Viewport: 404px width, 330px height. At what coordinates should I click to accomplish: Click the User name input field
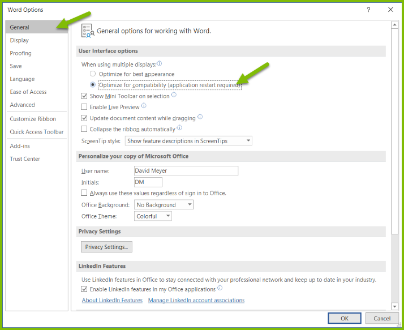pos(186,171)
